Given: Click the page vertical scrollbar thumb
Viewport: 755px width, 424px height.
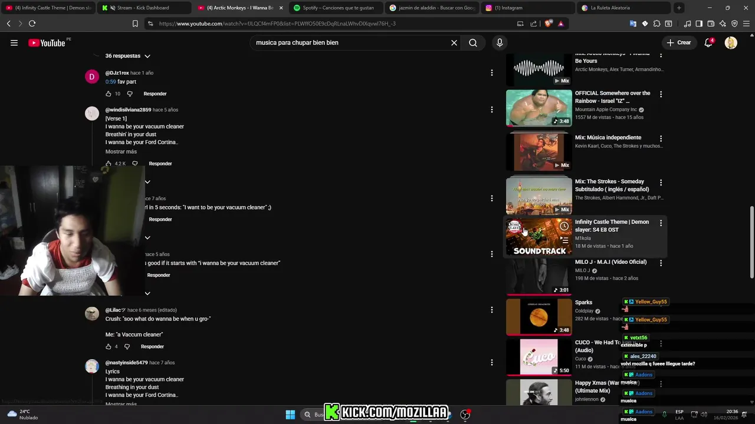Looking at the screenshot, I should coord(751,243).
